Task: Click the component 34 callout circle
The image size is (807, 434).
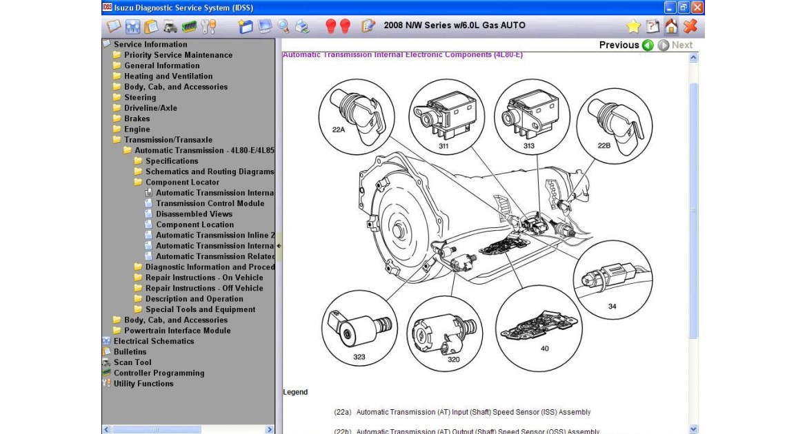Action: tap(612, 280)
